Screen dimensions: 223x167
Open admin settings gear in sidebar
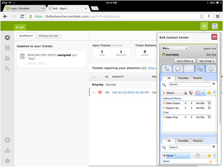[7, 161]
